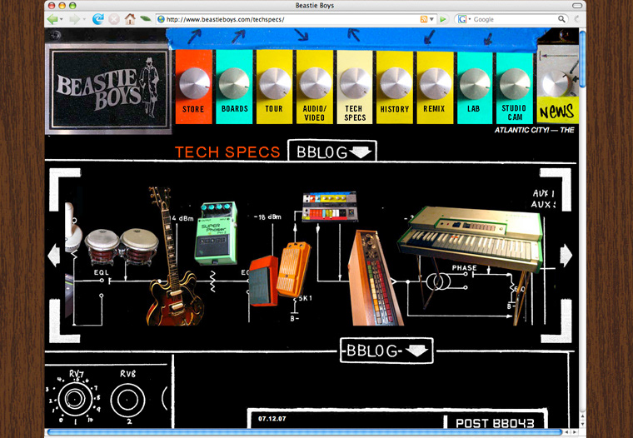
Task: Open the TOUR knob tab
Action: (x=275, y=87)
